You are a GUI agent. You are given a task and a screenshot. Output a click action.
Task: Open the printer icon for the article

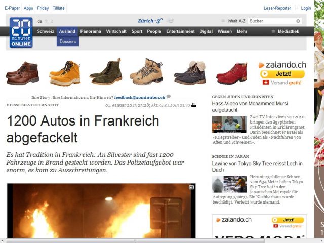pyautogui.click(x=194, y=105)
